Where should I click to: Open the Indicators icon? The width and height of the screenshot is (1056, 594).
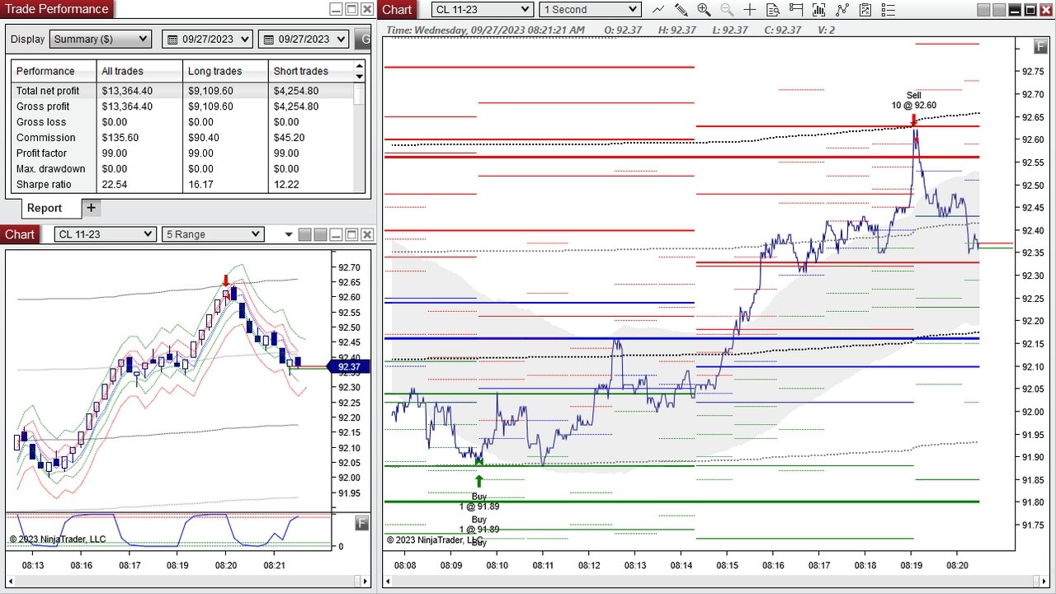841,10
